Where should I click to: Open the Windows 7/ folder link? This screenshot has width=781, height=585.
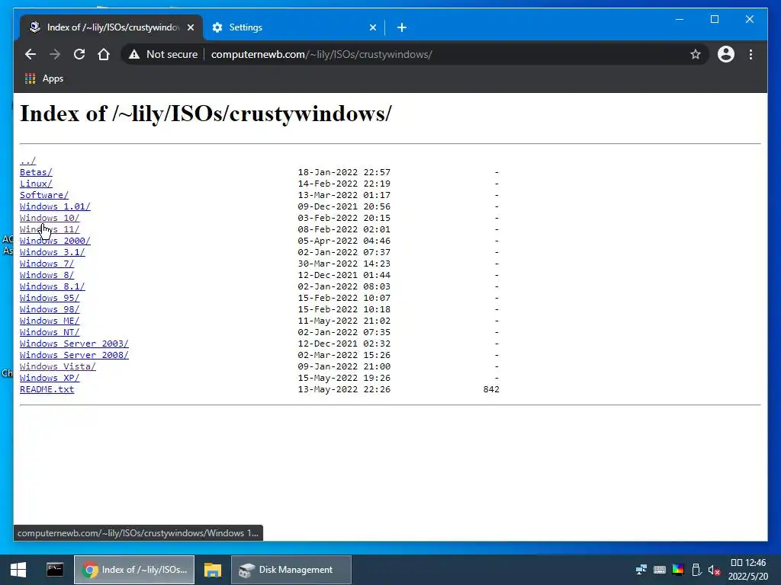47,264
